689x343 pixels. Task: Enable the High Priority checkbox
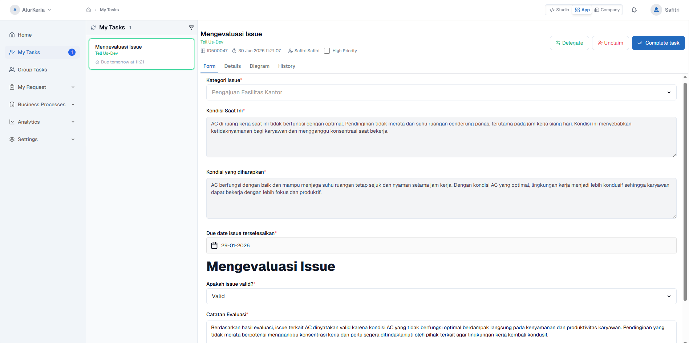pos(327,51)
